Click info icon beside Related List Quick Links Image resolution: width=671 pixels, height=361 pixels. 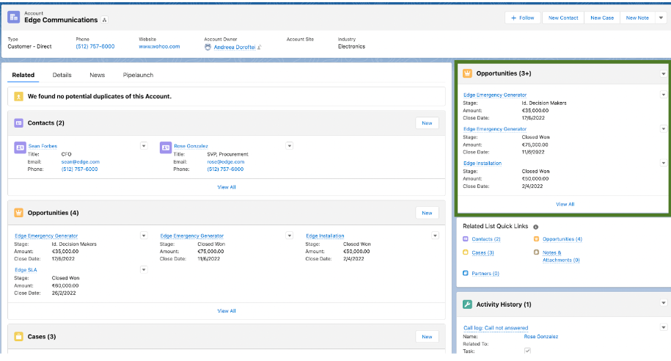535,227
